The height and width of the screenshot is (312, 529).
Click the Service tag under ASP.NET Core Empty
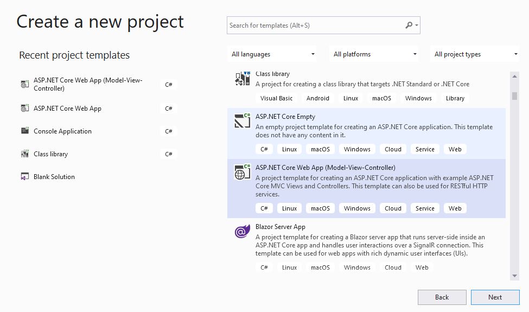coord(425,149)
